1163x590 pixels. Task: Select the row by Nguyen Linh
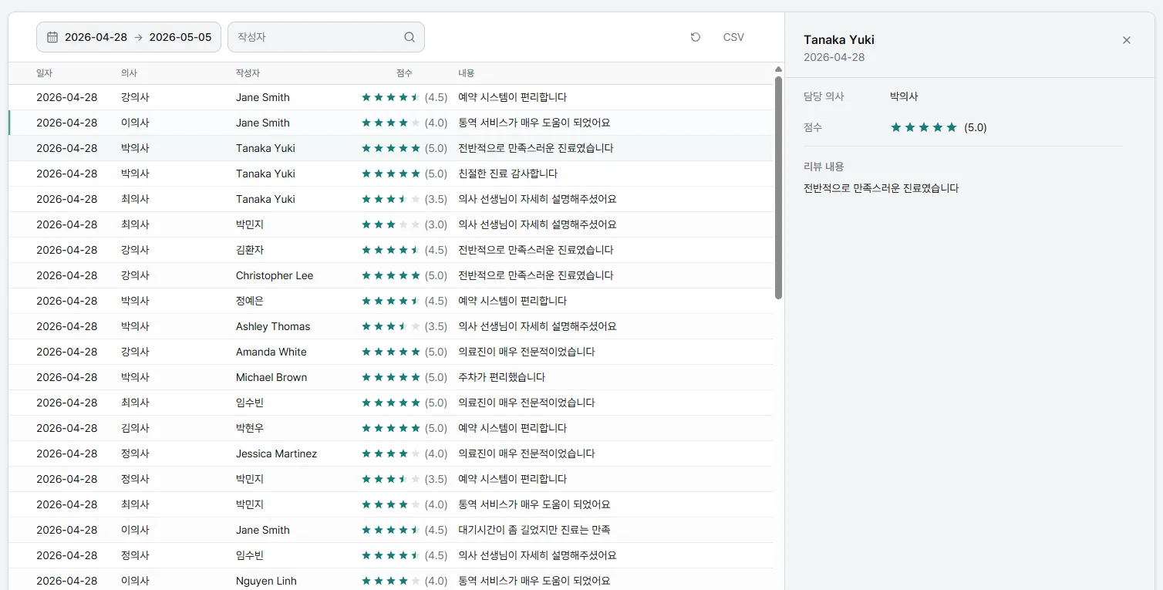click(390, 580)
